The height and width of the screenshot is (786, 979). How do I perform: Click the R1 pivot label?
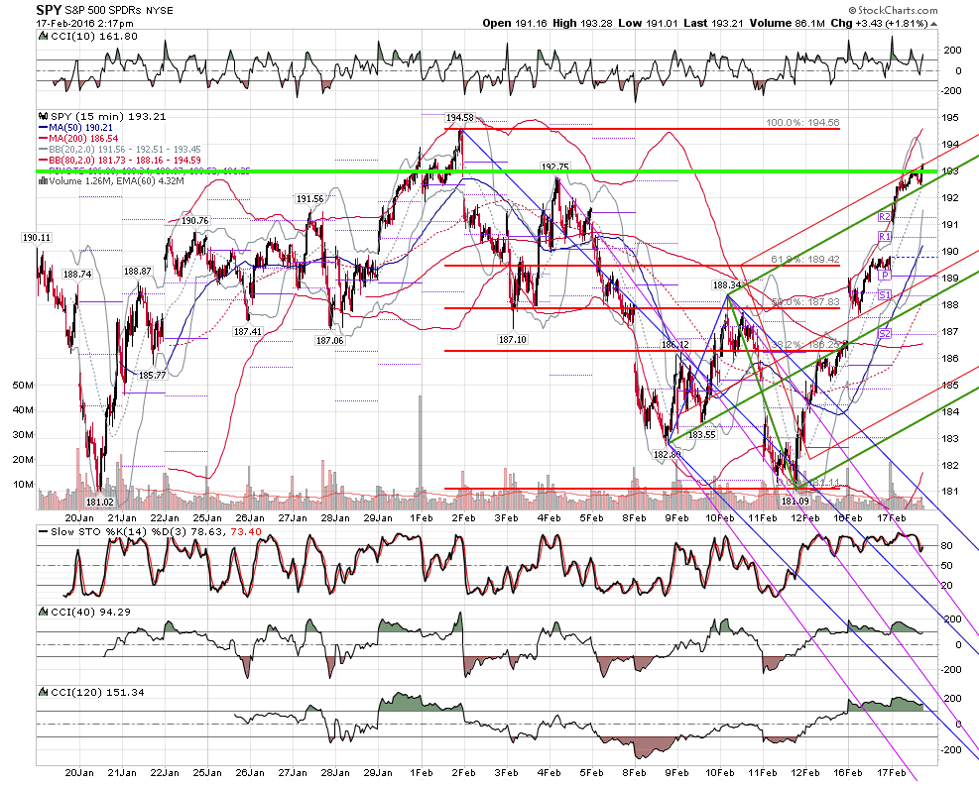pyautogui.click(x=884, y=237)
